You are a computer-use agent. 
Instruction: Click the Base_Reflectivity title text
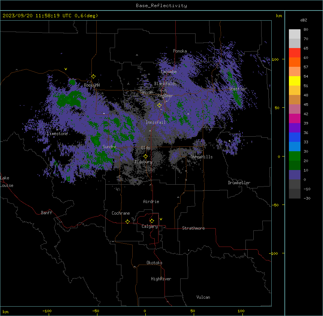pyautogui.click(x=161, y=6)
